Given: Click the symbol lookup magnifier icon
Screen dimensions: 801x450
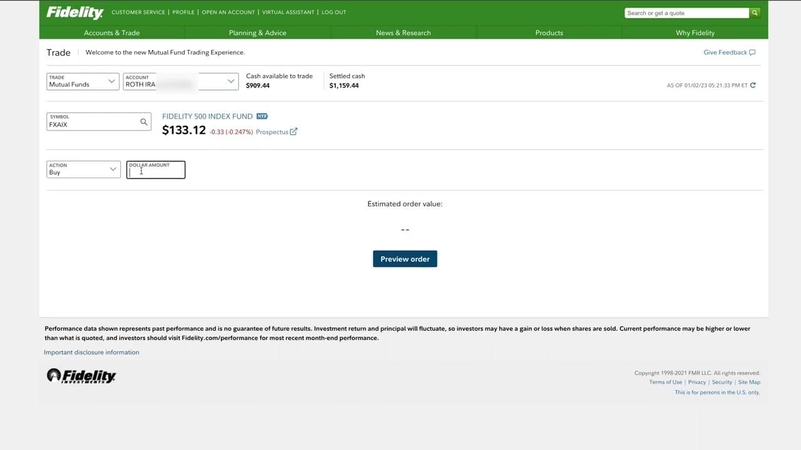Looking at the screenshot, I should [143, 121].
